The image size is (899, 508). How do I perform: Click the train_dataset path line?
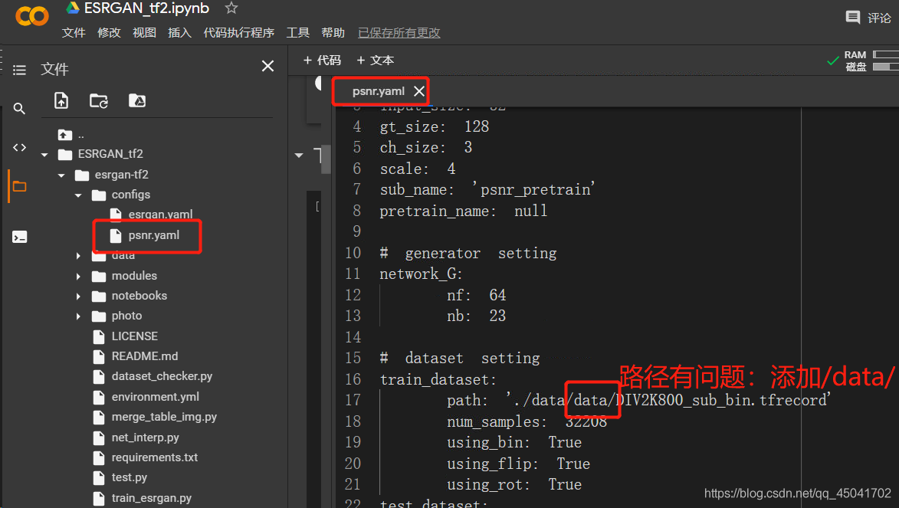(638, 400)
